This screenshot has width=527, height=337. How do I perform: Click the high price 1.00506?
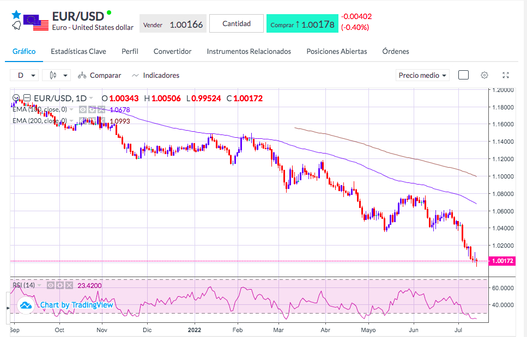(166, 99)
